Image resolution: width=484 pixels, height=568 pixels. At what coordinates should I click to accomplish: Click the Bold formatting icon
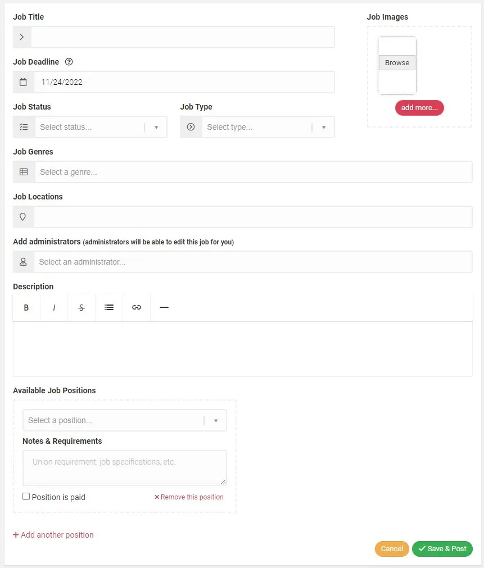pyautogui.click(x=26, y=307)
